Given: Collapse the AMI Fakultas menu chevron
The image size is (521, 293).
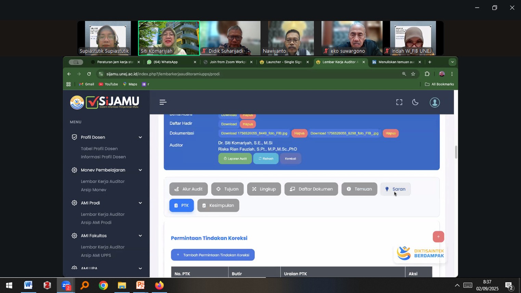Looking at the screenshot, I should pos(140,236).
